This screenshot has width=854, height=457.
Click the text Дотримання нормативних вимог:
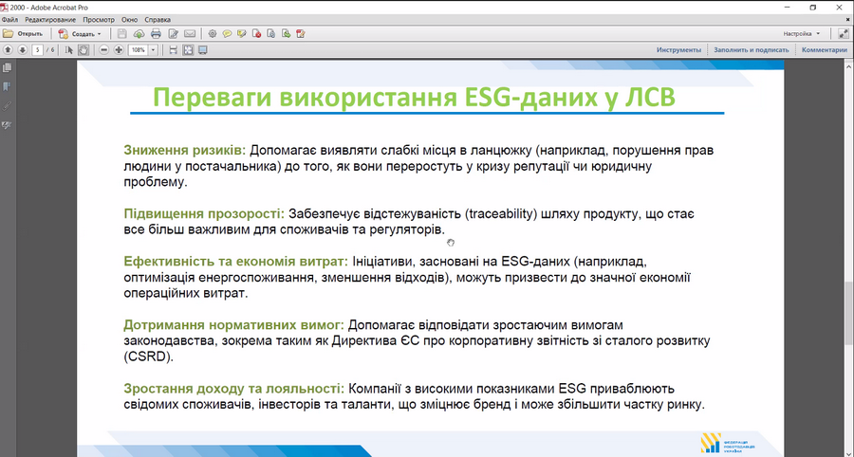[233, 326]
